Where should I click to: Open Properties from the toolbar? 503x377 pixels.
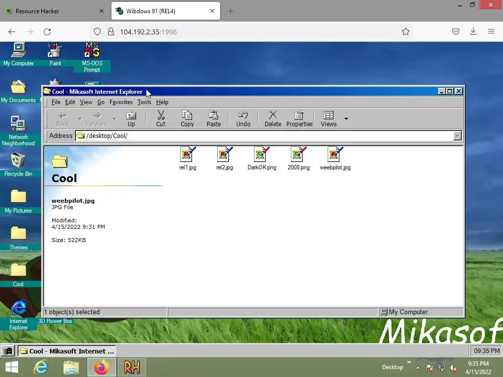[299, 119]
